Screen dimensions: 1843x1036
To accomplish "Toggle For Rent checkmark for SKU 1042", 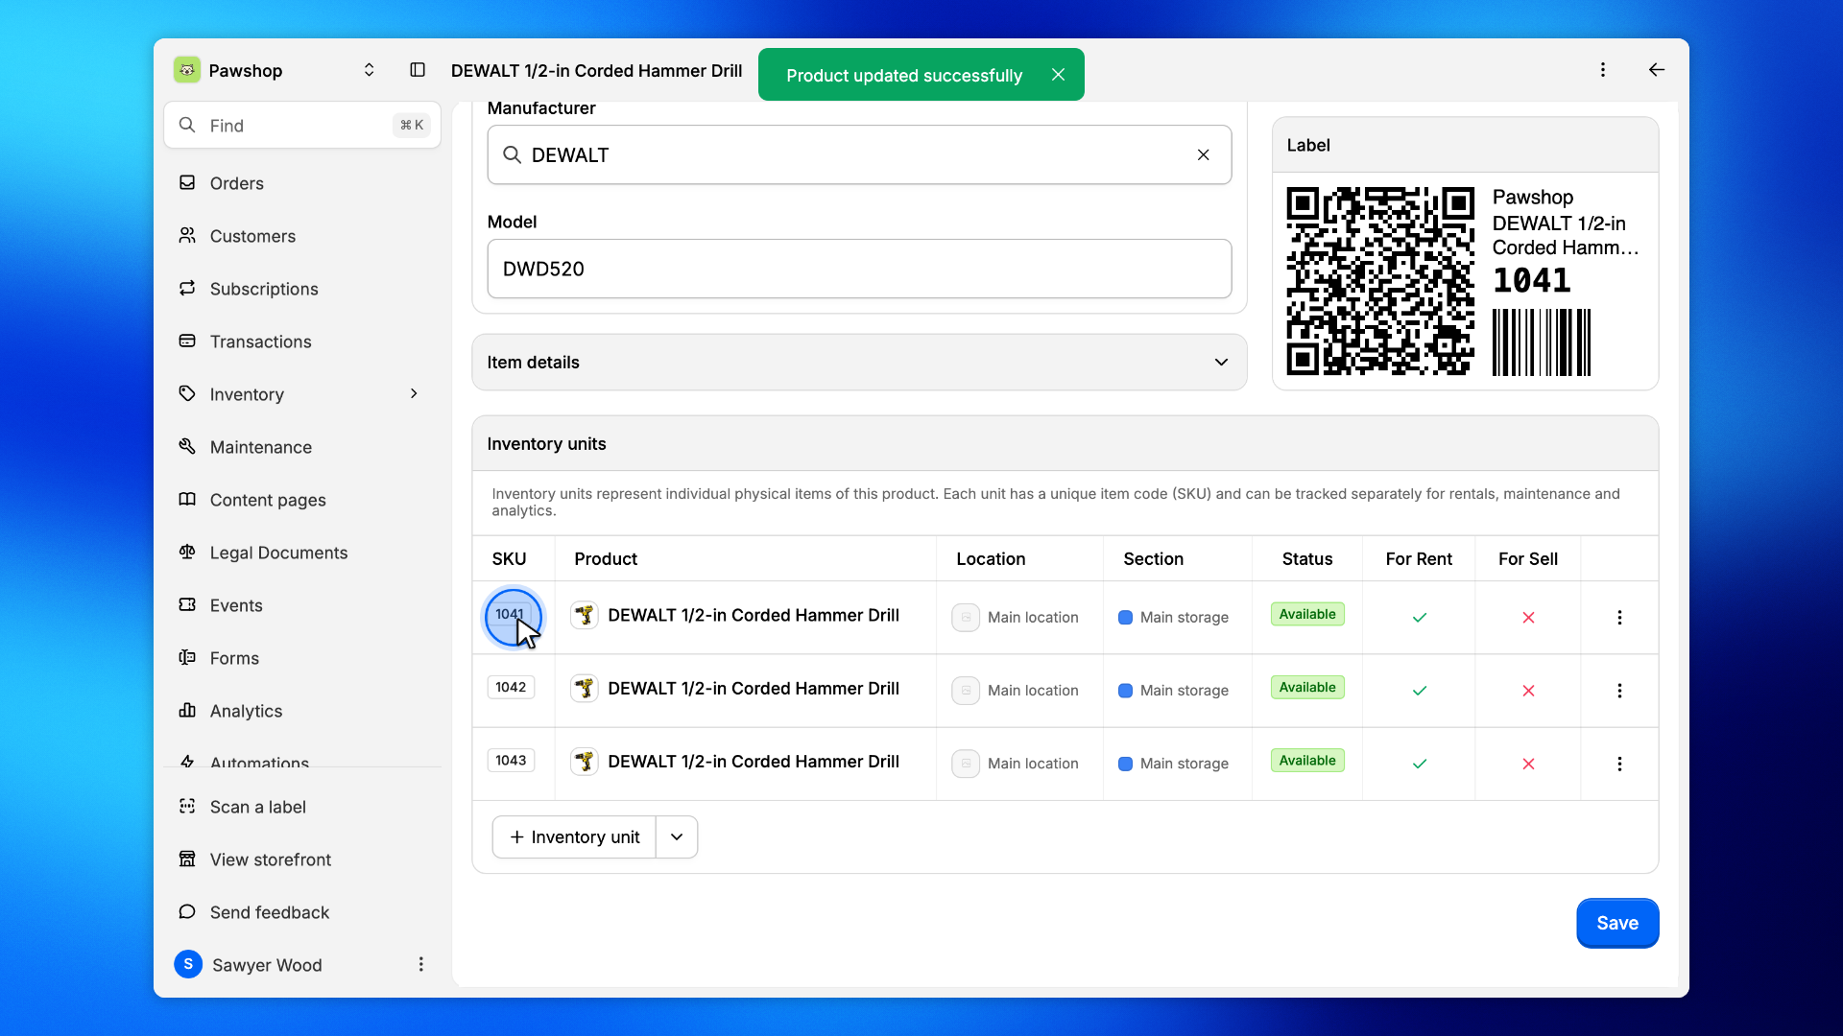I will point(1419,691).
